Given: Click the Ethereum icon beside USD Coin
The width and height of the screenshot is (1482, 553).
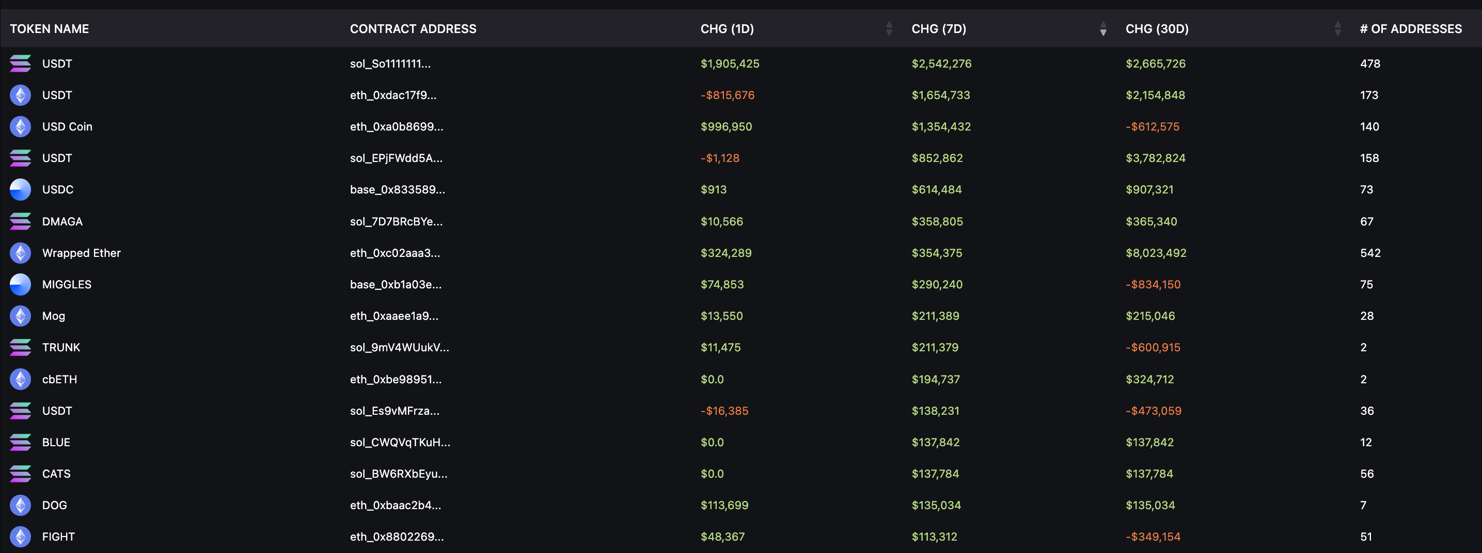Looking at the screenshot, I should (20, 126).
